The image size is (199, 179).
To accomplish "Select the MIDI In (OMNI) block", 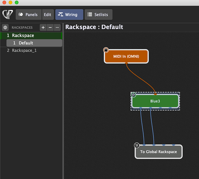I will click(126, 56).
